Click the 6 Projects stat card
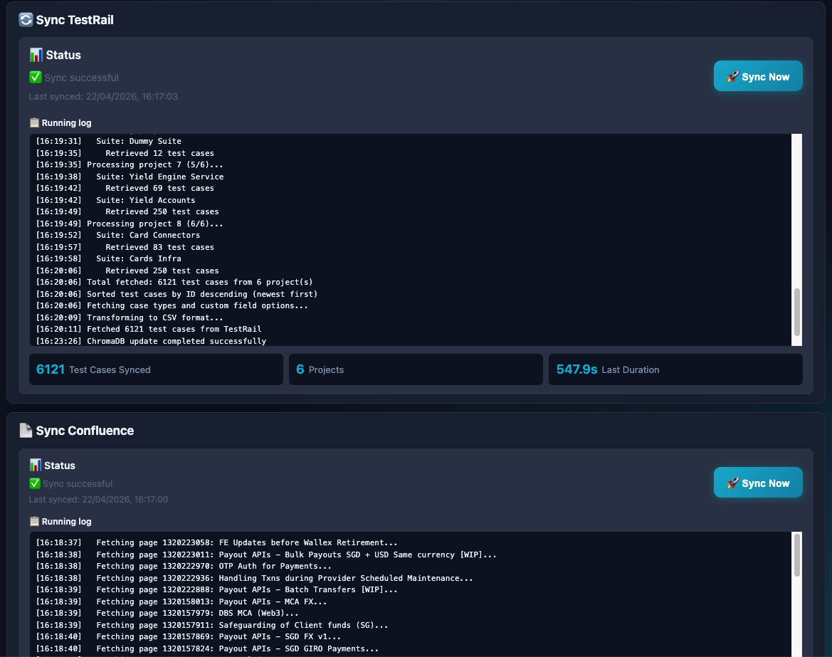The height and width of the screenshot is (657, 832). pos(416,369)
